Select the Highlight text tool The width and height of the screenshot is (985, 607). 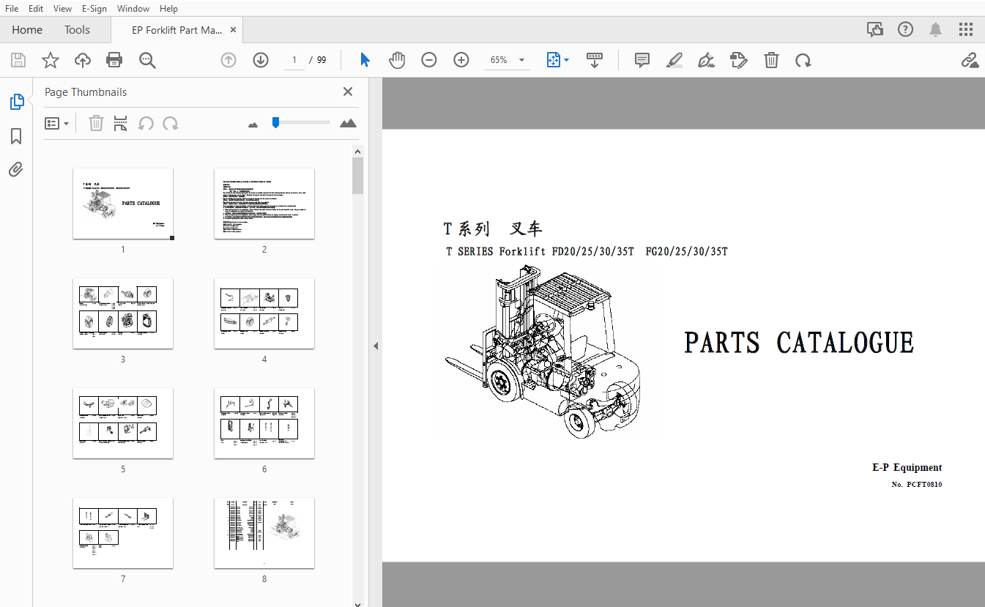coord(674,60)
